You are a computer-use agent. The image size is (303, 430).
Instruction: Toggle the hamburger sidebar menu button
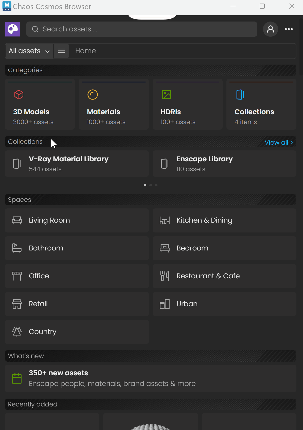(61, 51)
